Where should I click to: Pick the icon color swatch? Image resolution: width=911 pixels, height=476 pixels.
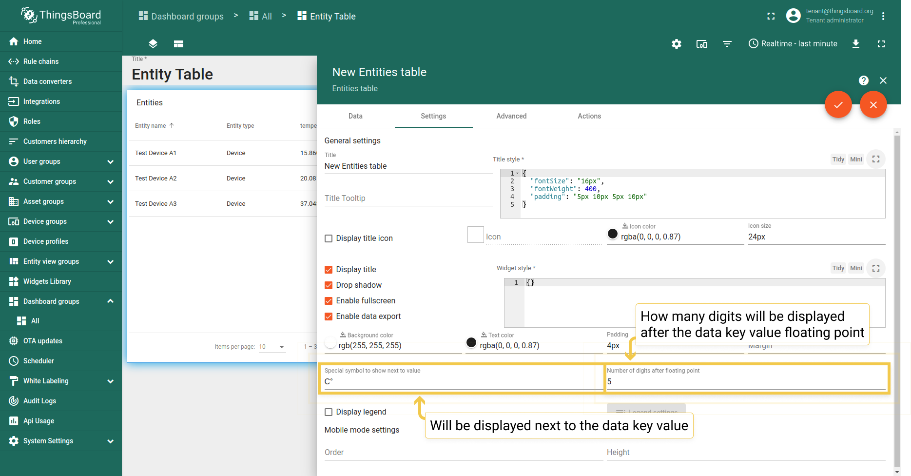(x=613, y=234)
